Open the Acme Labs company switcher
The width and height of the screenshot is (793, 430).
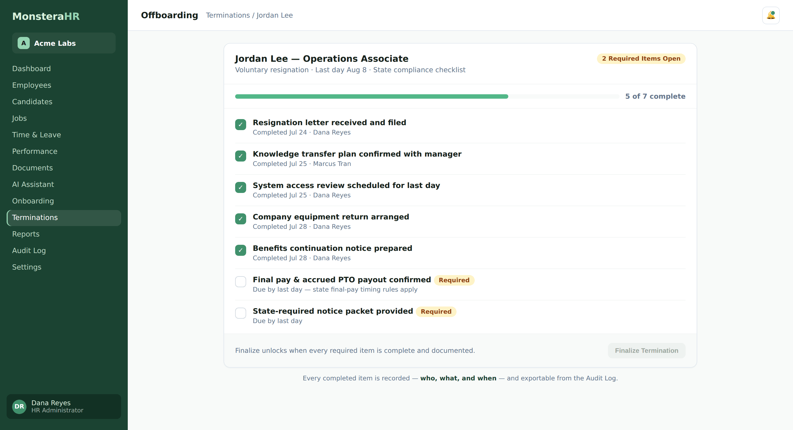pos(64,43)
